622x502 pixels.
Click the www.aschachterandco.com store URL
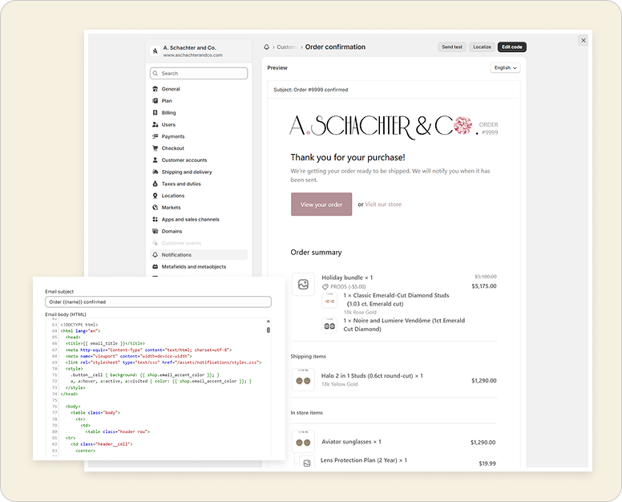pyautogui.click(x=193, y=55)
